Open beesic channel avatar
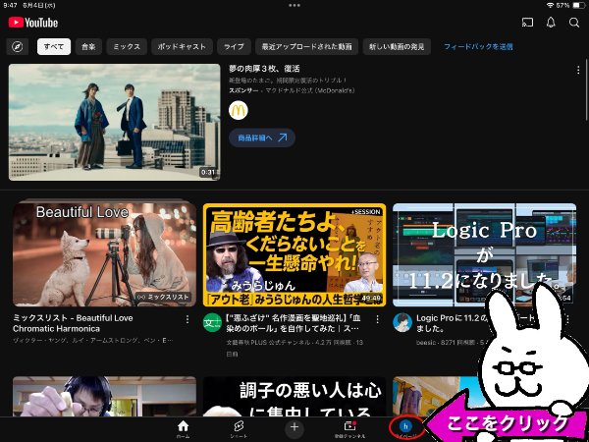The width and height of the screenshot is (589, 442). 402,322
